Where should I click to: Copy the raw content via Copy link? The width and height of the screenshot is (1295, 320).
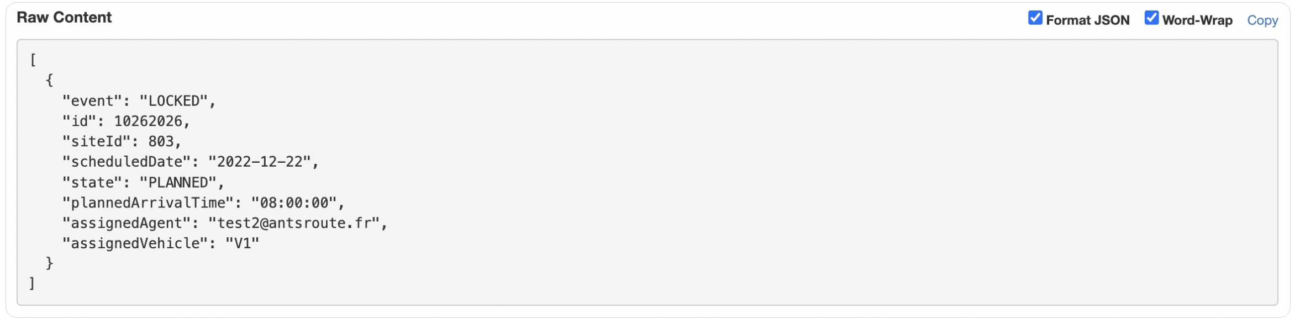[1262, 20]
